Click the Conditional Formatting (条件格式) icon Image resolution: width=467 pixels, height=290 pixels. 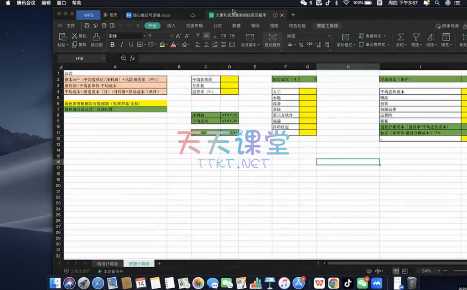pyautogui.click(x=345, y=37)
